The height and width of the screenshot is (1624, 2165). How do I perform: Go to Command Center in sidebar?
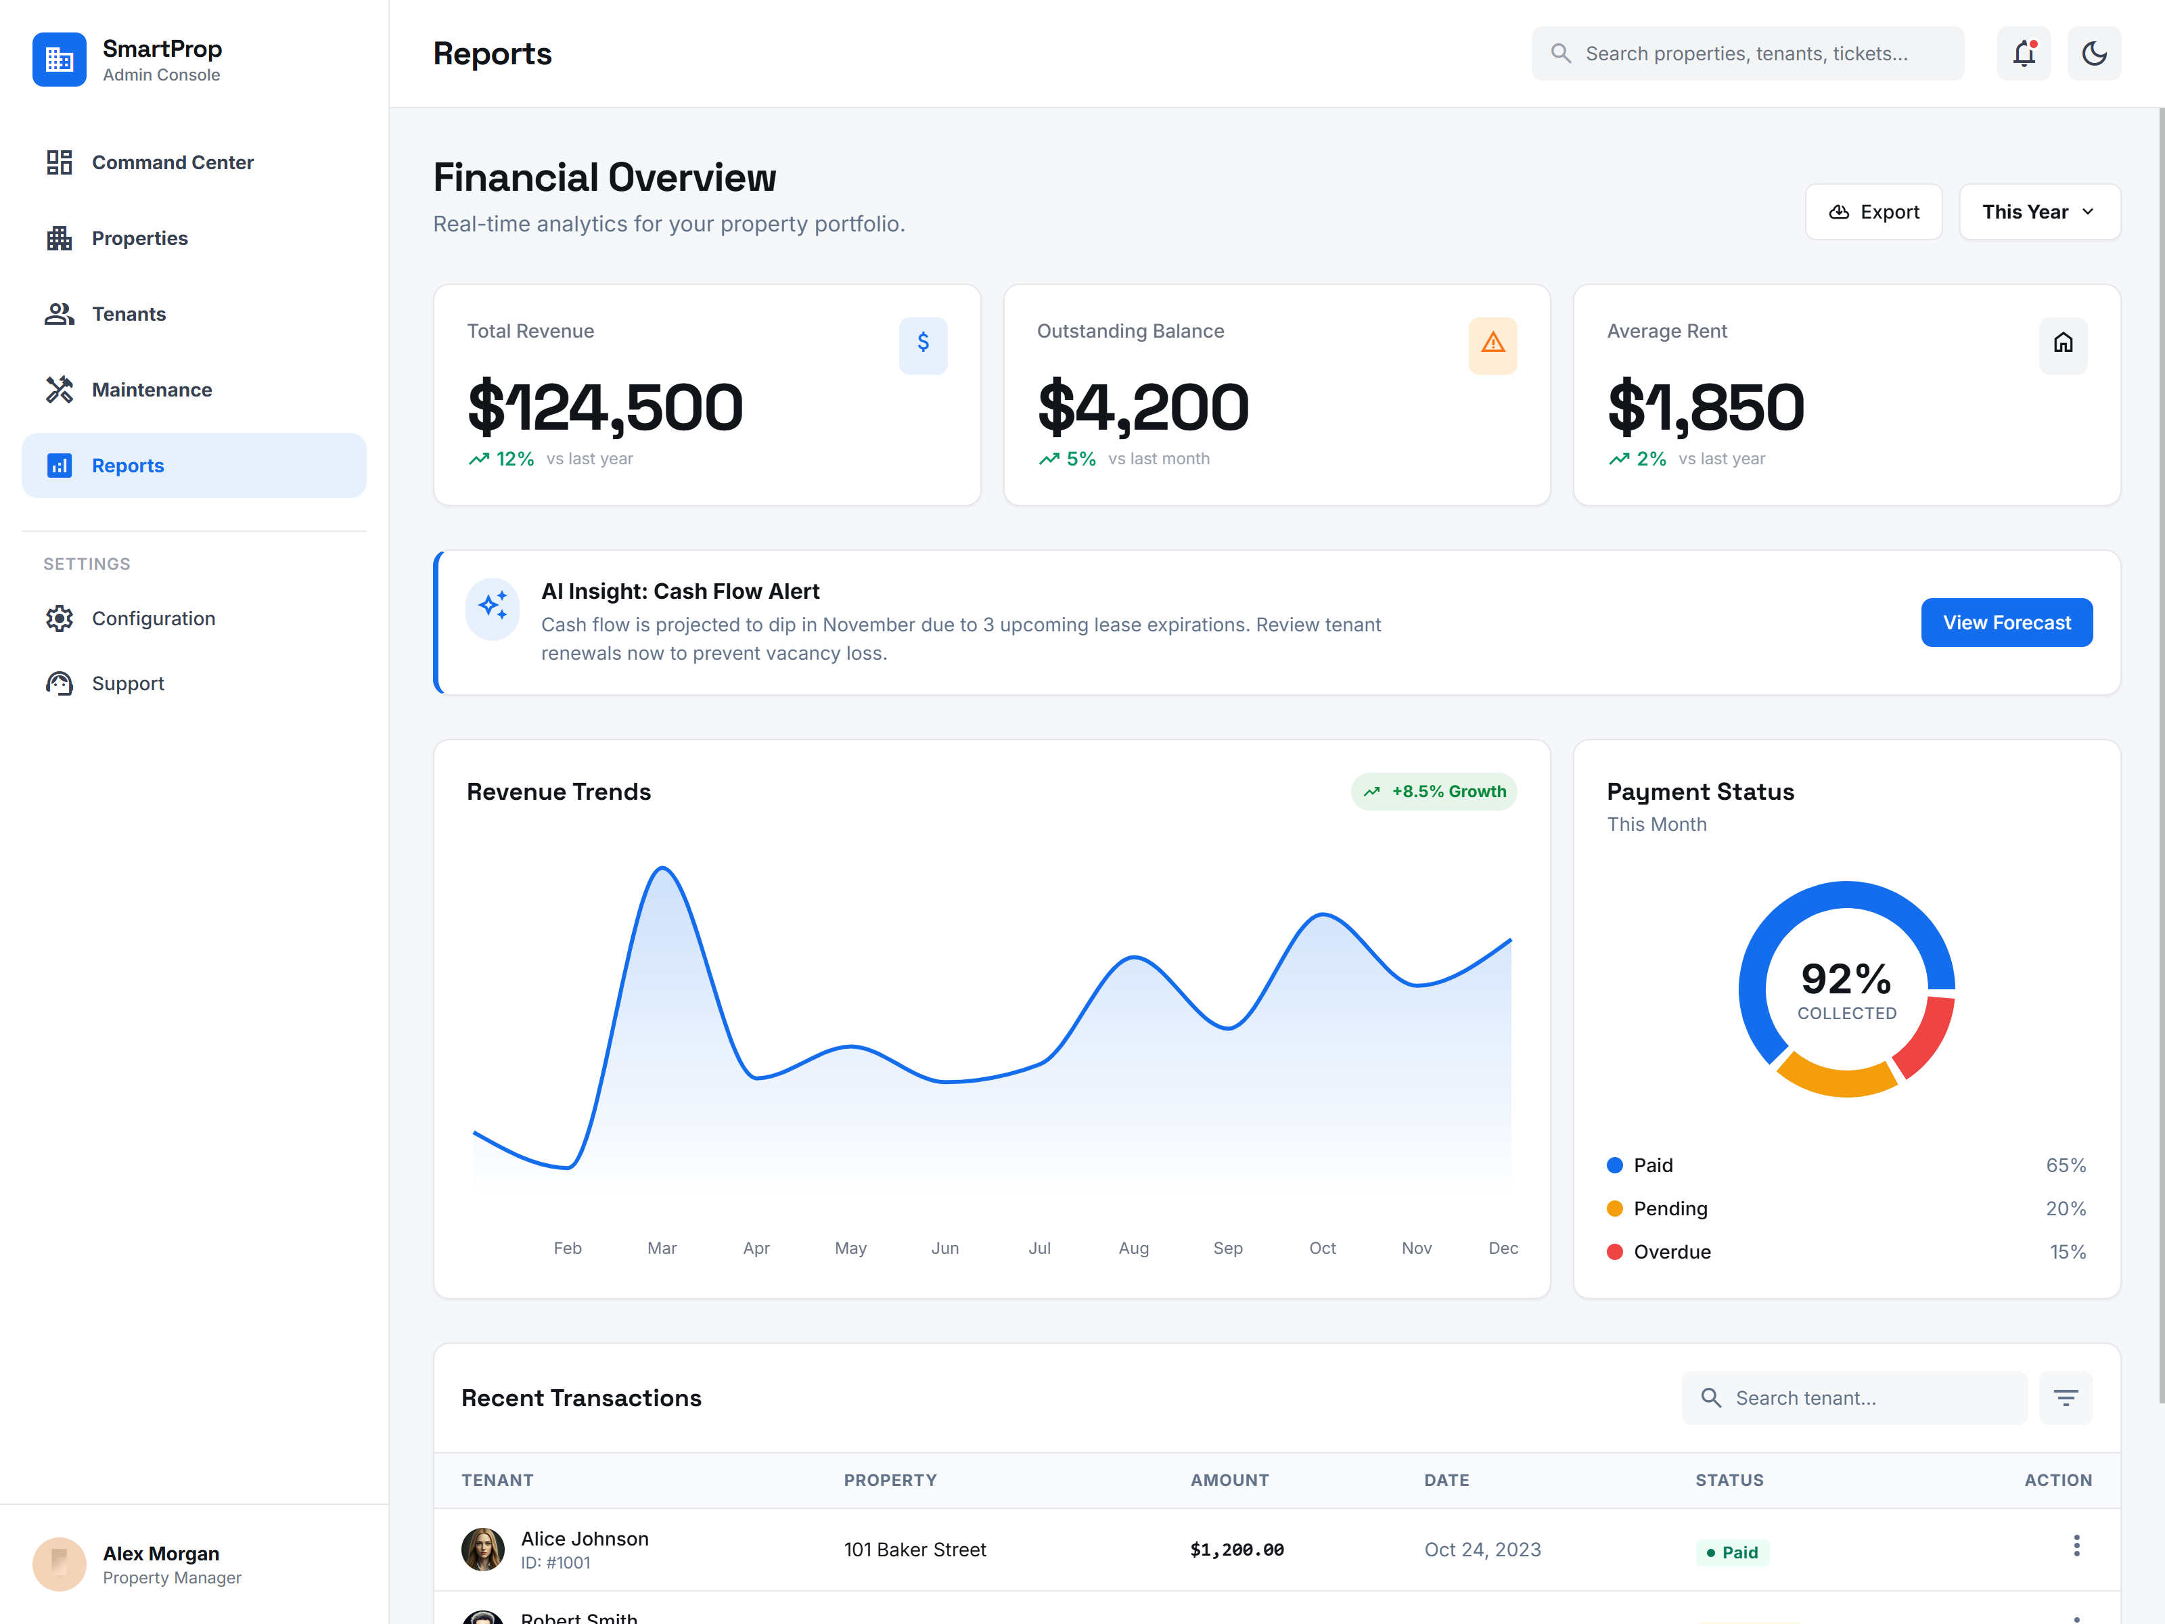[173, 162]
